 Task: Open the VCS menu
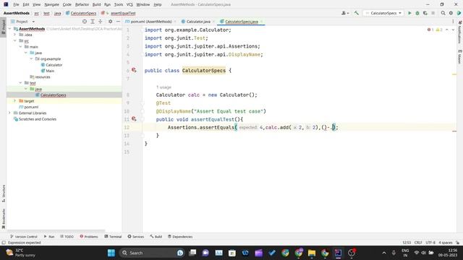[129, 4]
